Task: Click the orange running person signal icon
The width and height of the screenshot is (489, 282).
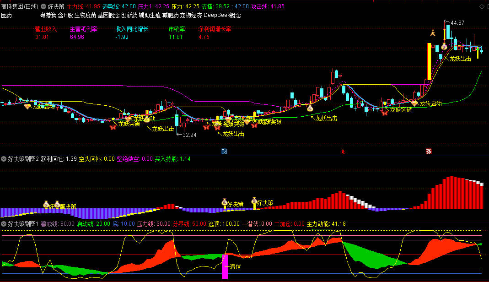Action: coord(432,33)
